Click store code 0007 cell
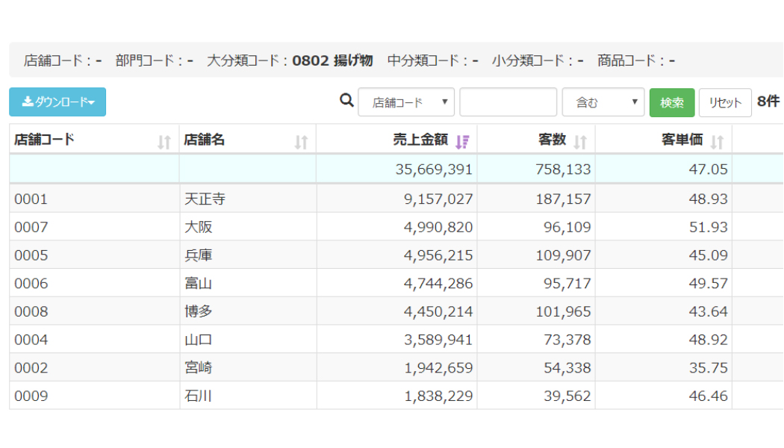 (31, 227)
